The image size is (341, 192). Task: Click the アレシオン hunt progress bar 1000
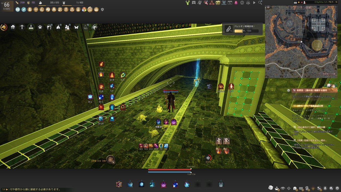pos(246,31)
